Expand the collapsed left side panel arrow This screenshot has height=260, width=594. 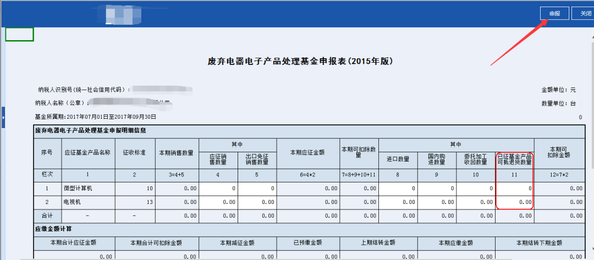pyautogui.click(x=3, y=118)
